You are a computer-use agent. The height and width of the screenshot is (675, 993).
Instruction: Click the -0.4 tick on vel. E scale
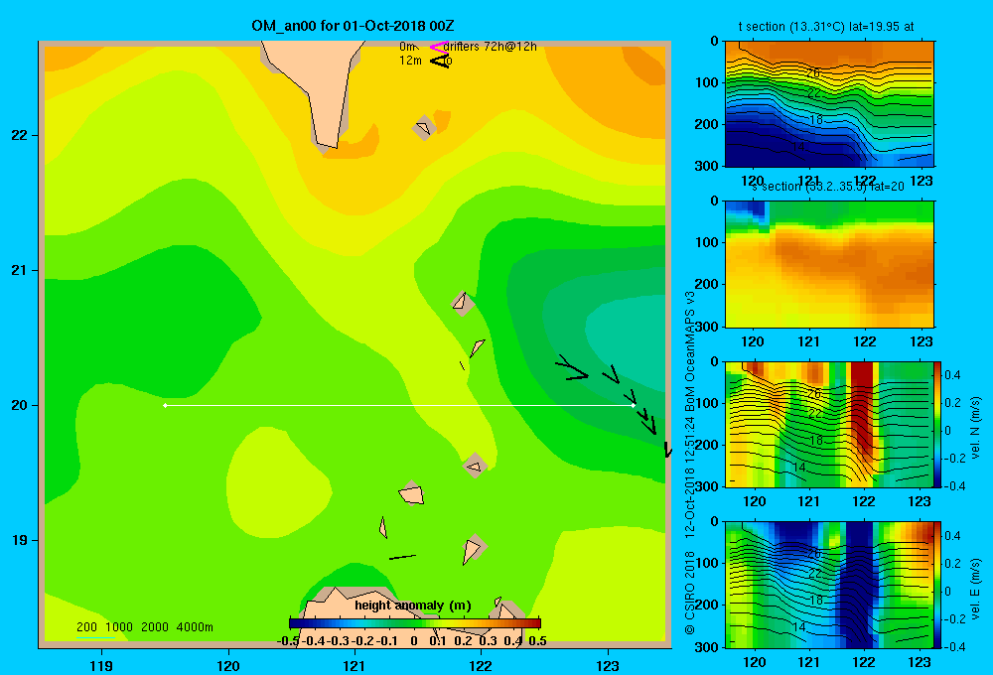pos(954,646)
